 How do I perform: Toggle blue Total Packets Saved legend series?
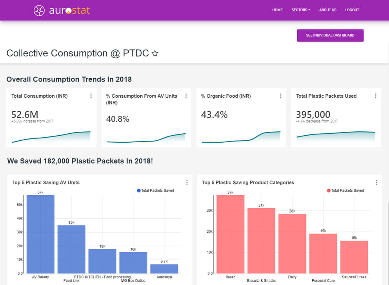click(x=155, y=191)
